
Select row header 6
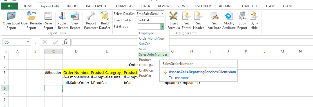(5, 94)
